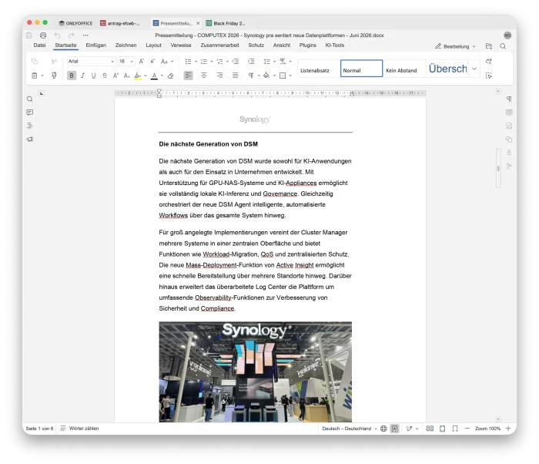Click the Justified alignment icon
Screen dimensions: 539x464
235,76
